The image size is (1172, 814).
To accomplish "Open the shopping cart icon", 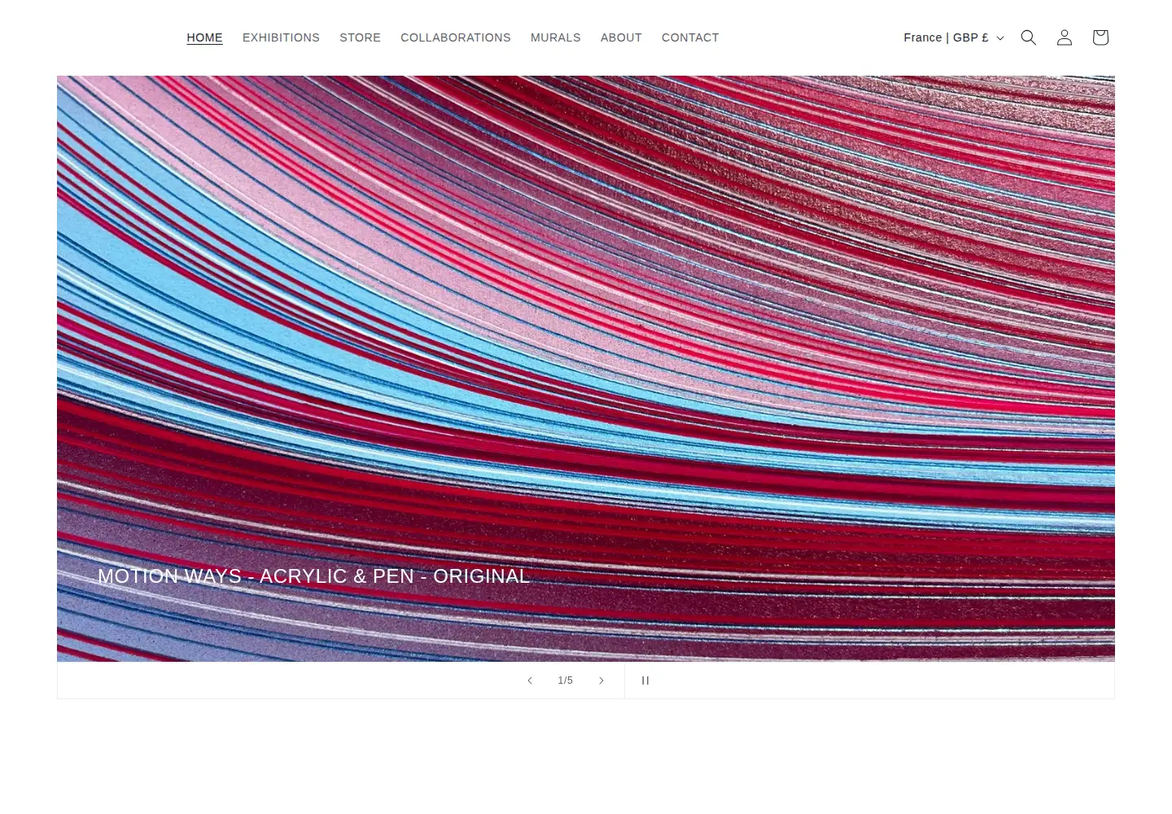I will 1100,37.
